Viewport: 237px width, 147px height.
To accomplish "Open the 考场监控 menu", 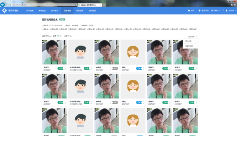I will click(42, 11).
